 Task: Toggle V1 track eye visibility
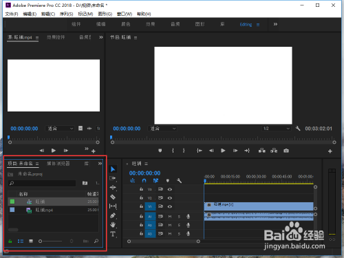[170, 206]
